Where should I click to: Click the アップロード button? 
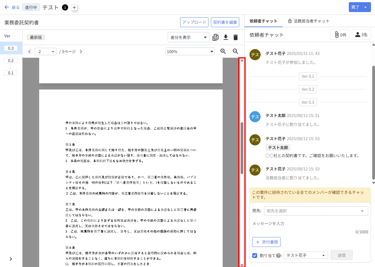coord(194,22)
